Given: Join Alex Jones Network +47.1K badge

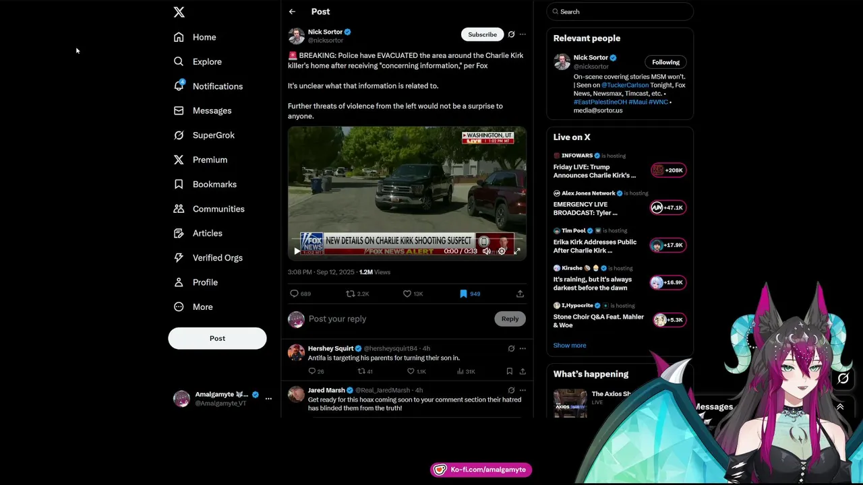Looking at the screenshot, I should (668, 207).
